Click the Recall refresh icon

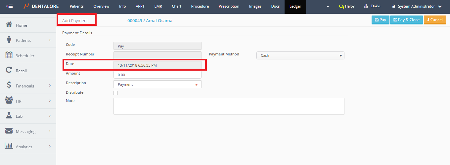[x=9, y=70]
